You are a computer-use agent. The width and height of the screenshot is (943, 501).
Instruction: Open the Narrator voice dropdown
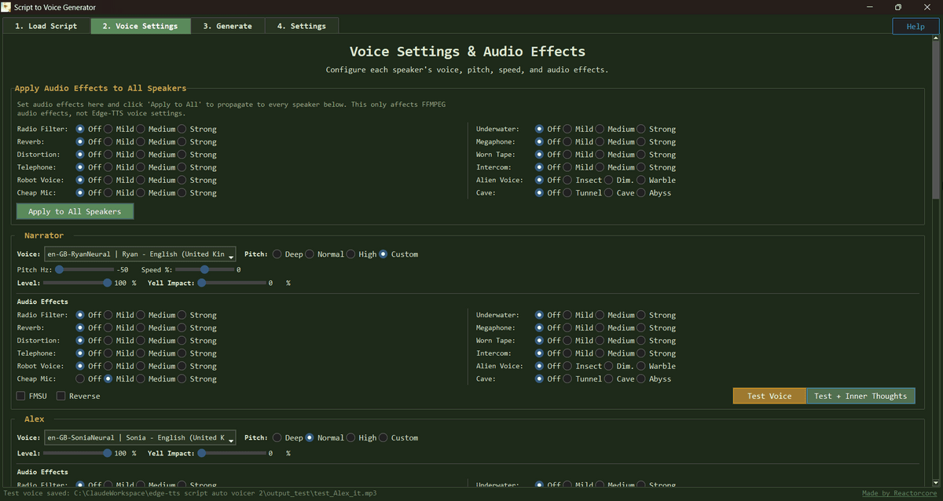click(141, 254)
